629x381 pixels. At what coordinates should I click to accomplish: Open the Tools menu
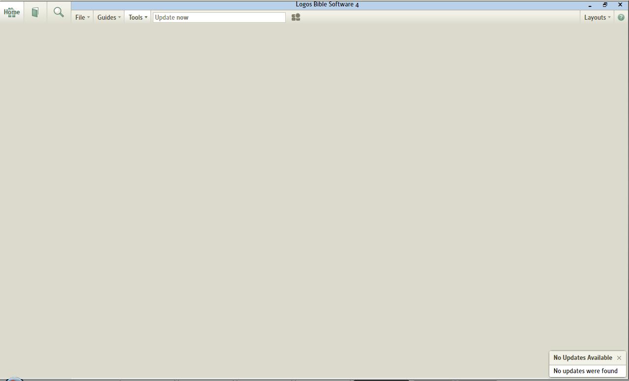tap(138, 17)
